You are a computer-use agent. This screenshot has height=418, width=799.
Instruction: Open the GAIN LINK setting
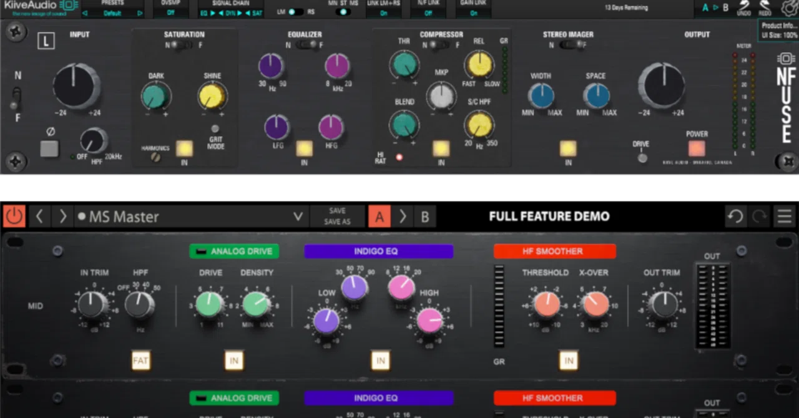(473, 12)
